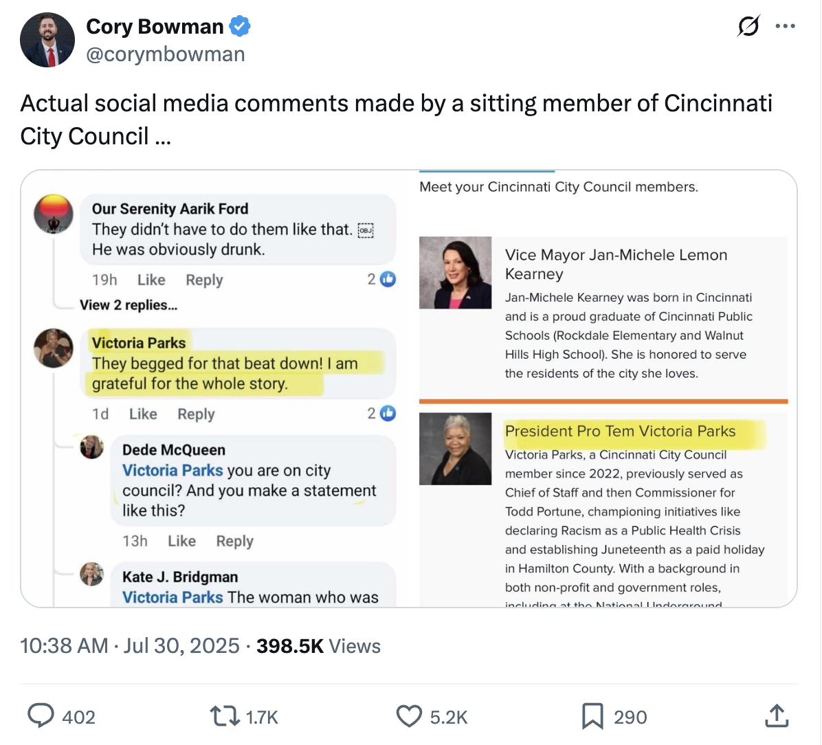Open Cory Bowman's profile picture

[x=47, y=40]
